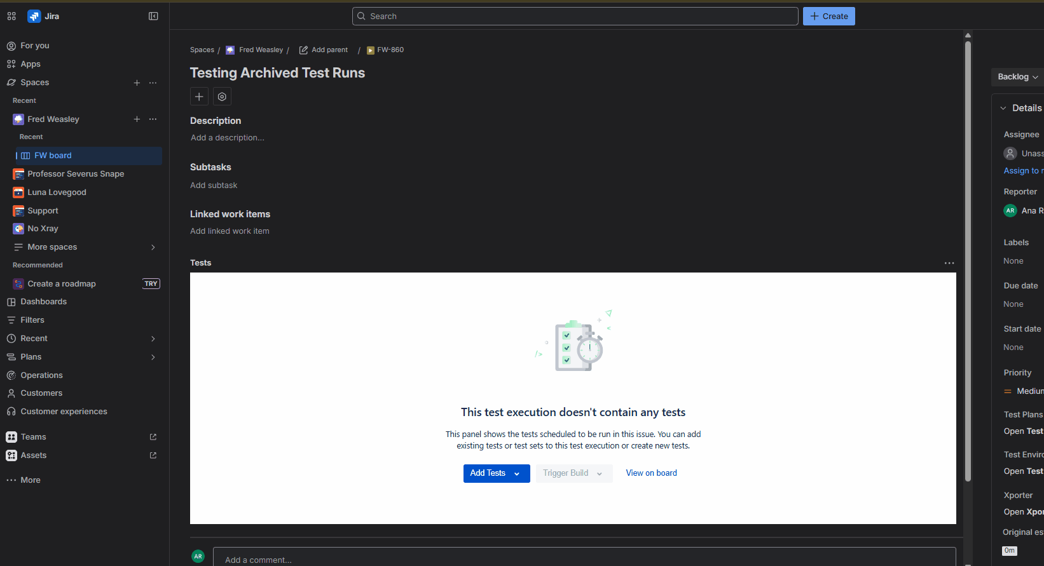Open Dashboards from the sidebar

(43, 302)
